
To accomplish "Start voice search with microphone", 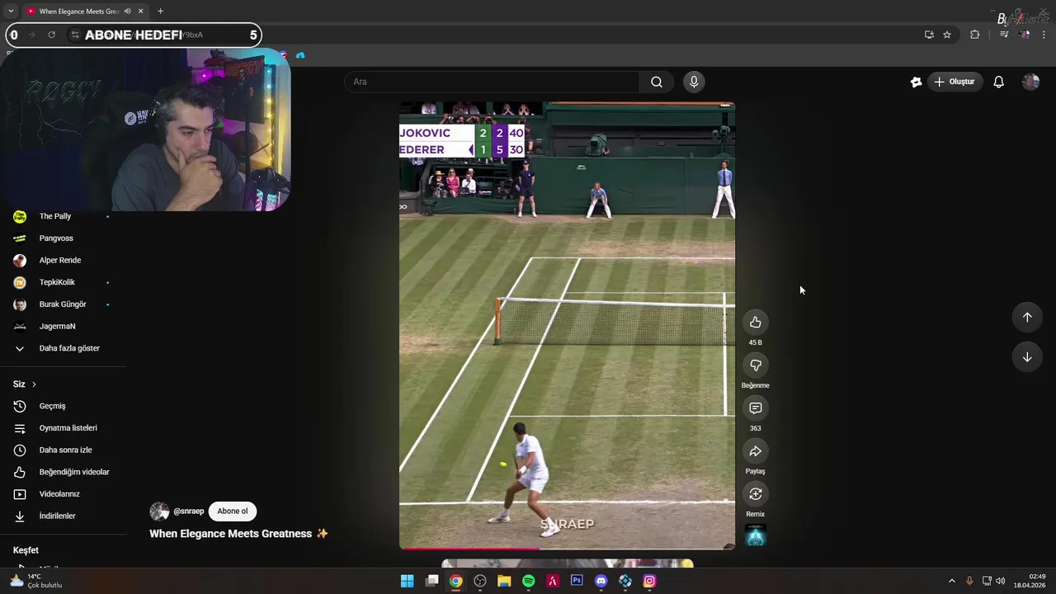I will pos(694,82).
